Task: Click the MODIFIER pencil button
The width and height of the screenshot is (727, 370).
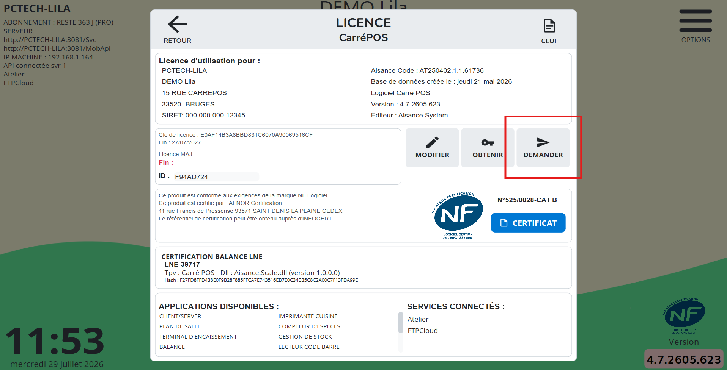Action: pos(432,148)
